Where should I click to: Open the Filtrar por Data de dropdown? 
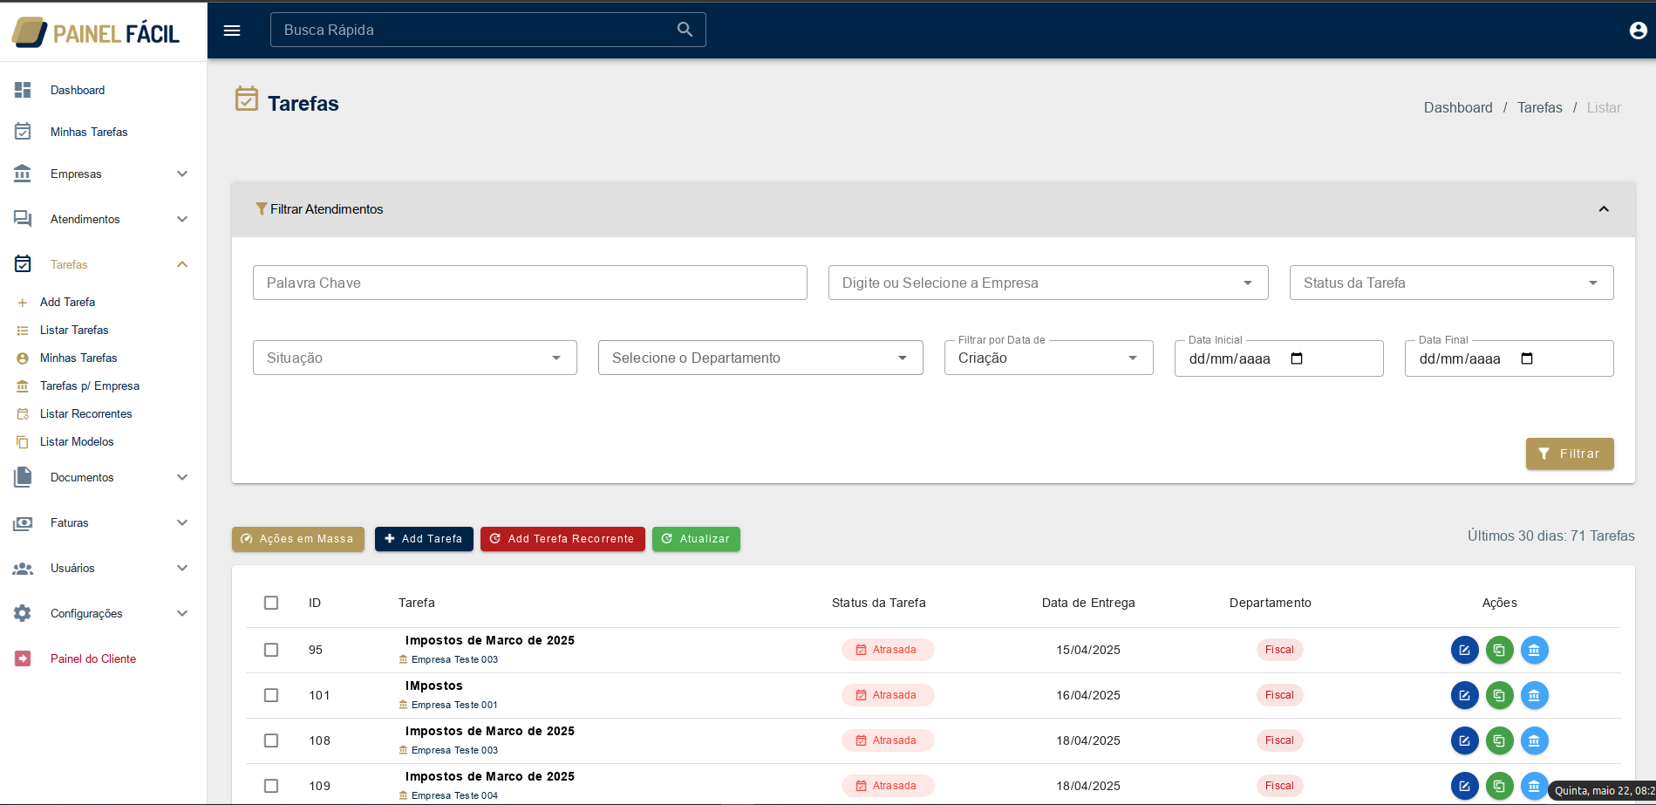tap(1048, 358)
